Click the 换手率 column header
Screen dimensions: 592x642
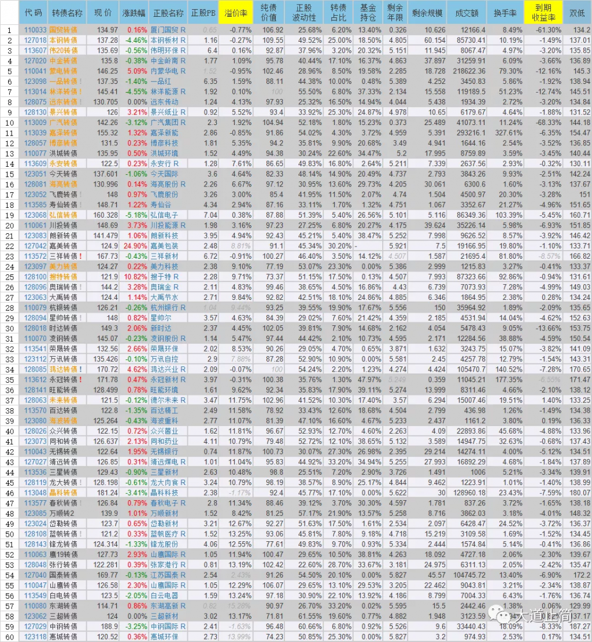click(x=505, y=13)
